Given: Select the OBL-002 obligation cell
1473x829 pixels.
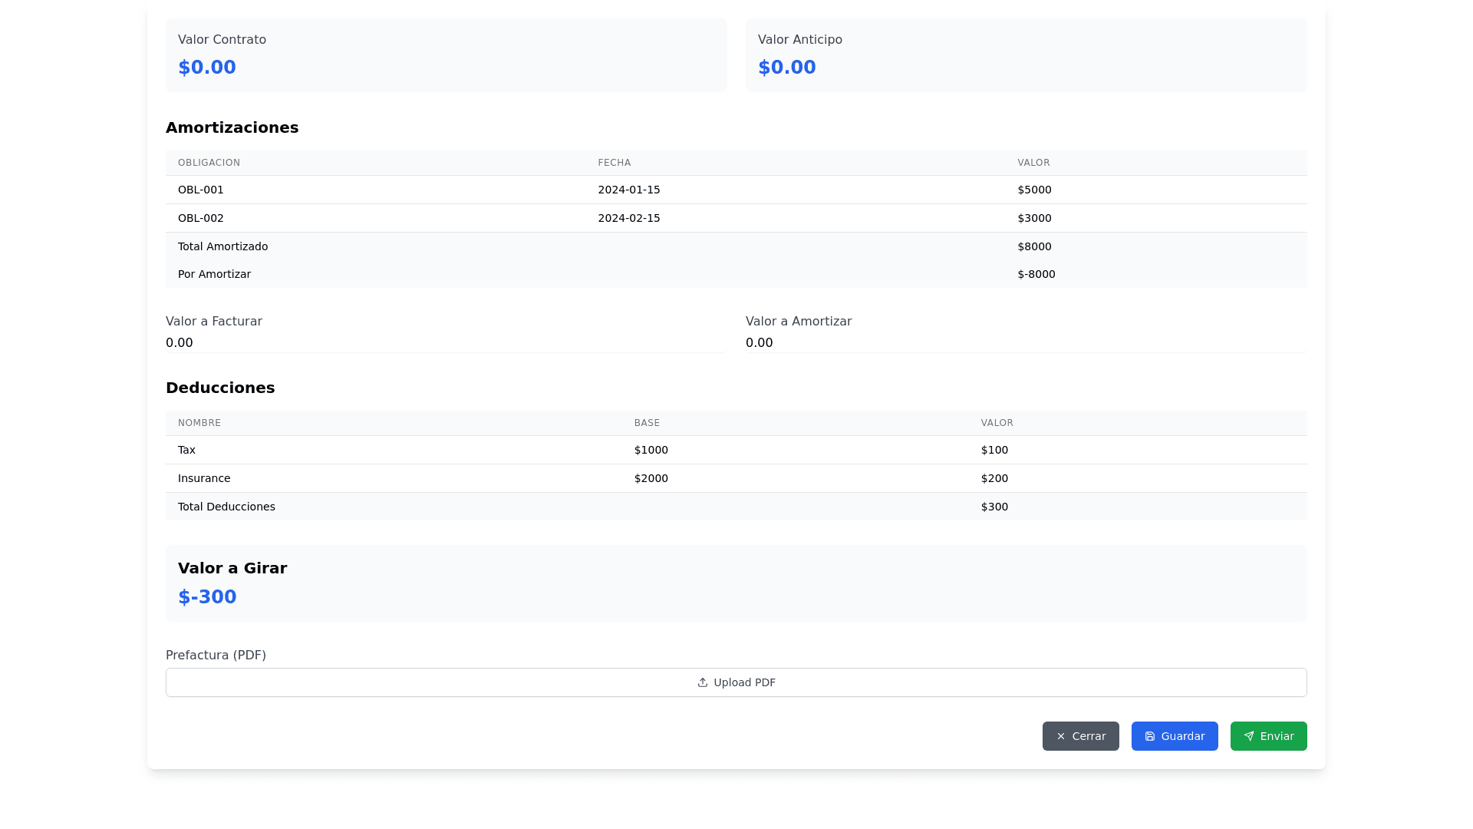Looking at the screenshot, I should point(201,218).
